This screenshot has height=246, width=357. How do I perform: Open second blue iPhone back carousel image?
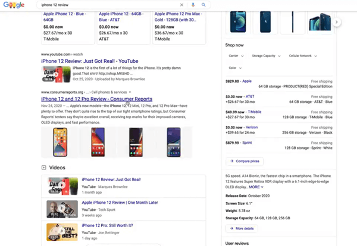point(265,22)
